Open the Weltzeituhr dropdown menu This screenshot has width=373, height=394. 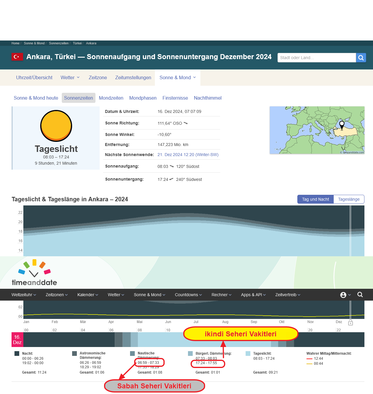(24, 295)
